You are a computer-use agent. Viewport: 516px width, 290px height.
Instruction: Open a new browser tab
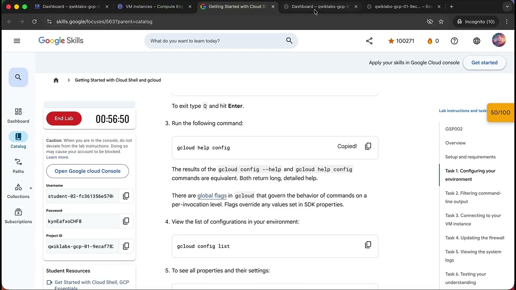coord(451,6)
